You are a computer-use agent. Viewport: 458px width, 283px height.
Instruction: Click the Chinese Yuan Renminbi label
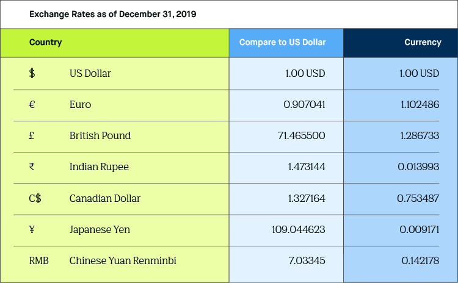tap(123, 261)
